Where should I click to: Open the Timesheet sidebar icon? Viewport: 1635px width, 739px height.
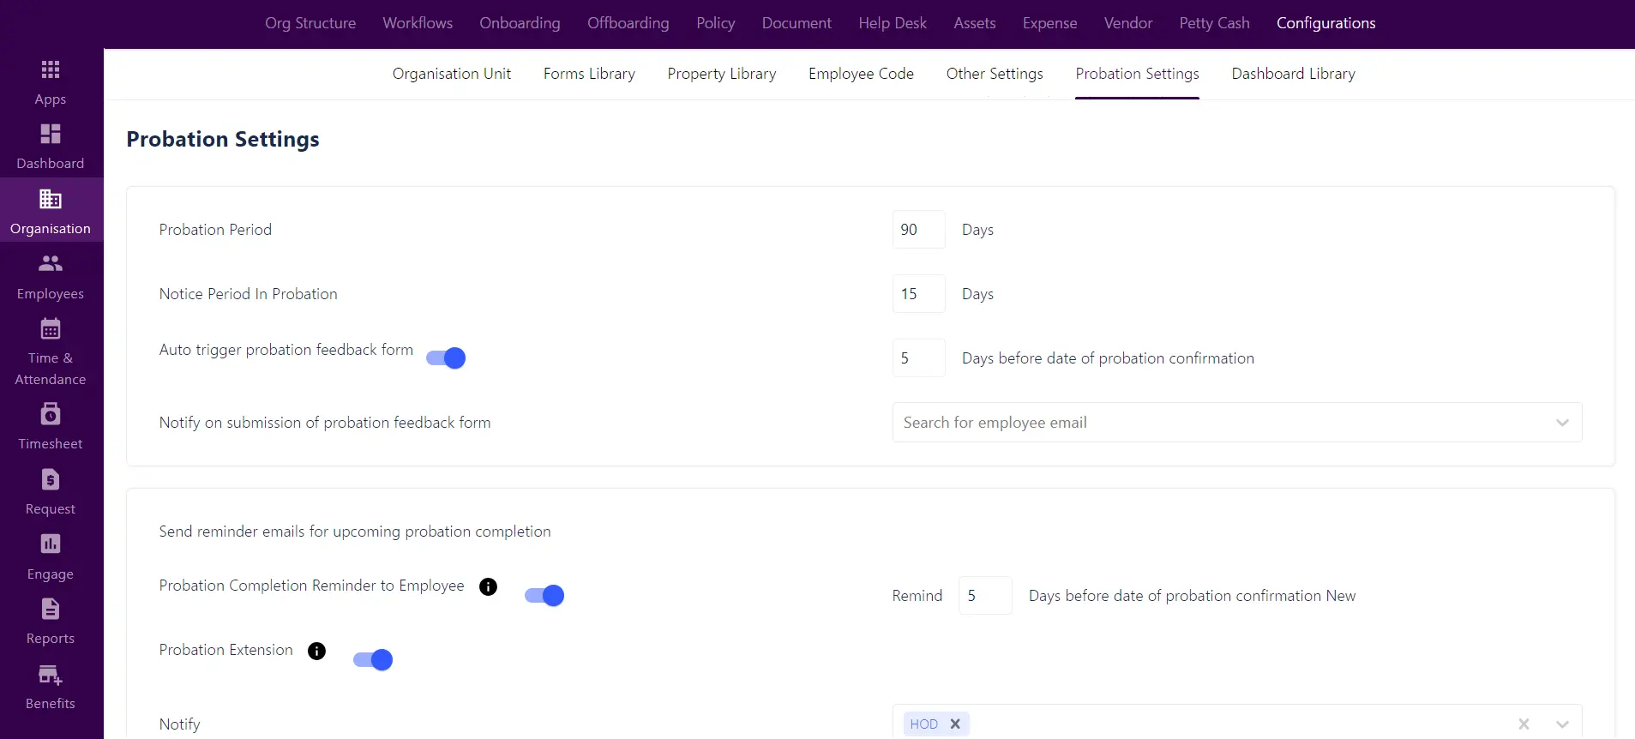tap(51, 414)
